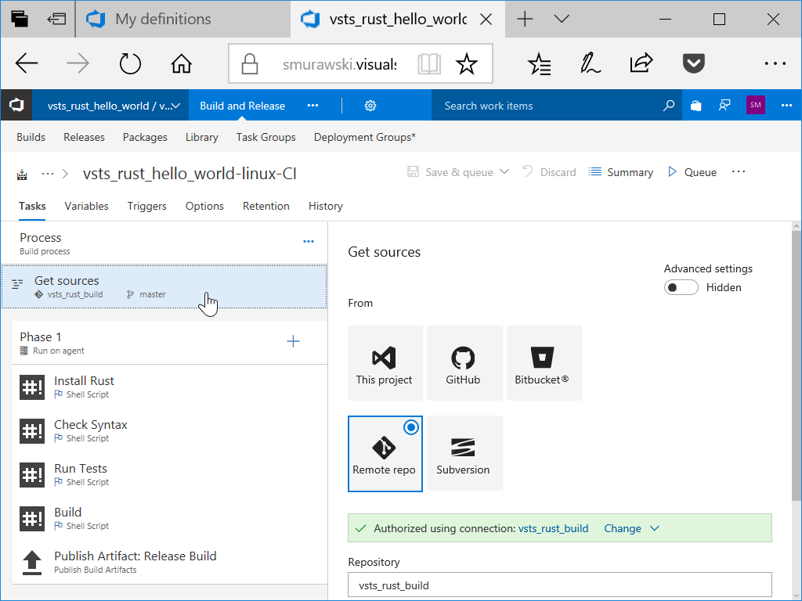Switch to the My definitions browser tab
This screenshot has width=802, height=601.
[x=183, y=20]
